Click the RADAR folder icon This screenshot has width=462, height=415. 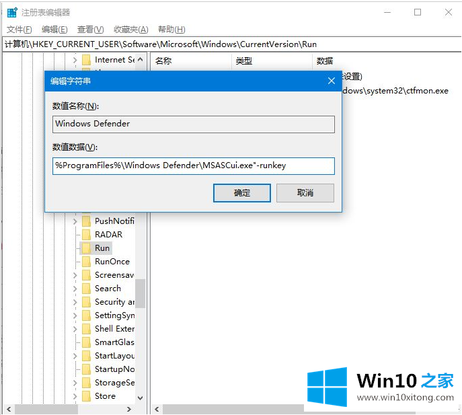pyautogui.click(x=86, y=235)
